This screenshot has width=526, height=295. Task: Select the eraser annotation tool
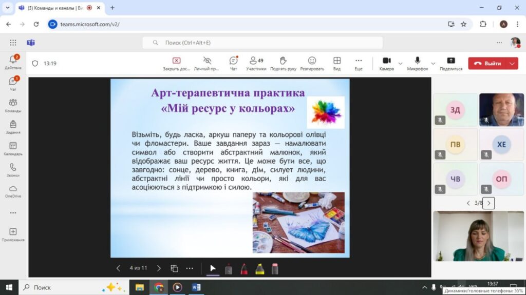pos(275,268)
